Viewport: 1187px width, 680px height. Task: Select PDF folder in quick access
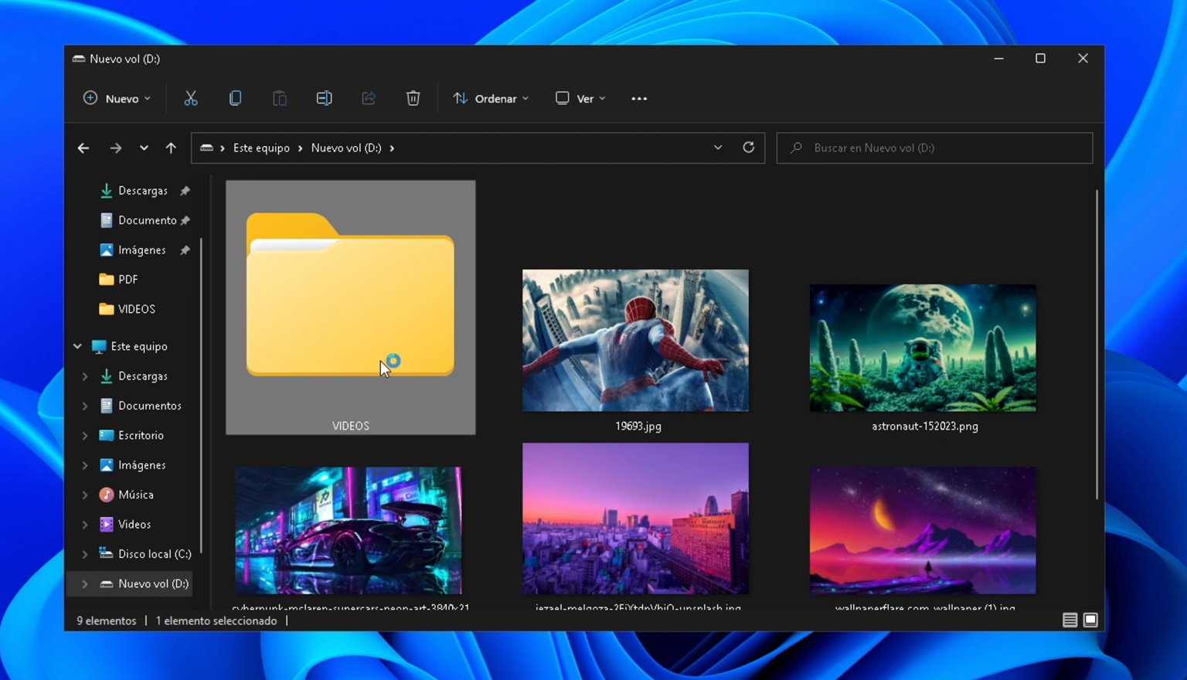(119, 280)
